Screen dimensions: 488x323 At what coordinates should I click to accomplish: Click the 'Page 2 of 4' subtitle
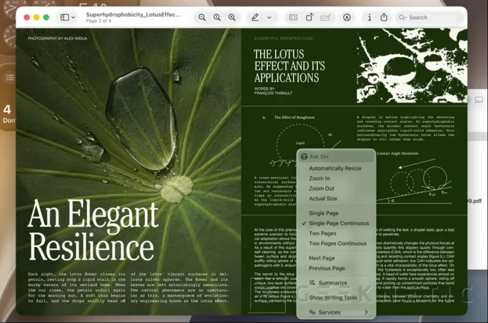click(x=98, y=21)
